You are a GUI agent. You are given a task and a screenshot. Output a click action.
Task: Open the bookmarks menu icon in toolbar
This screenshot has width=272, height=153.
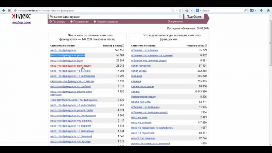point(252,11)
